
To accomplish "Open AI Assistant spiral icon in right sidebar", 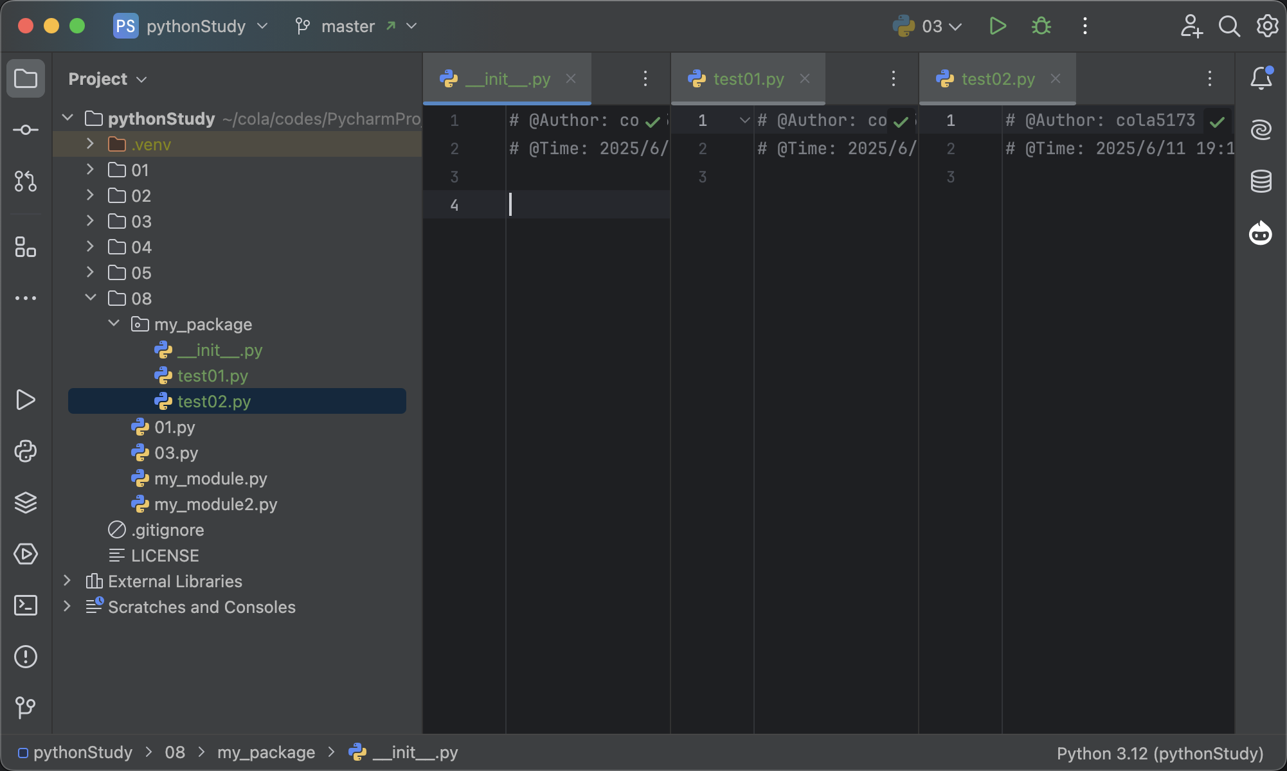I will [1261, 130].
